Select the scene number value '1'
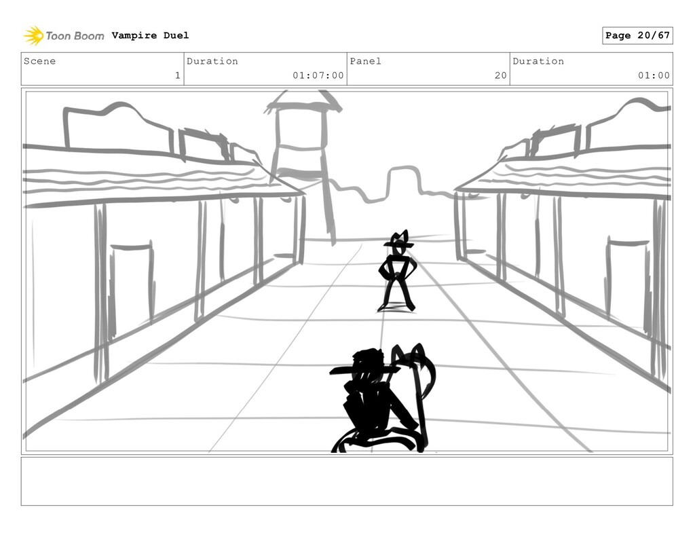695x537 pixels. coord(177,75)
